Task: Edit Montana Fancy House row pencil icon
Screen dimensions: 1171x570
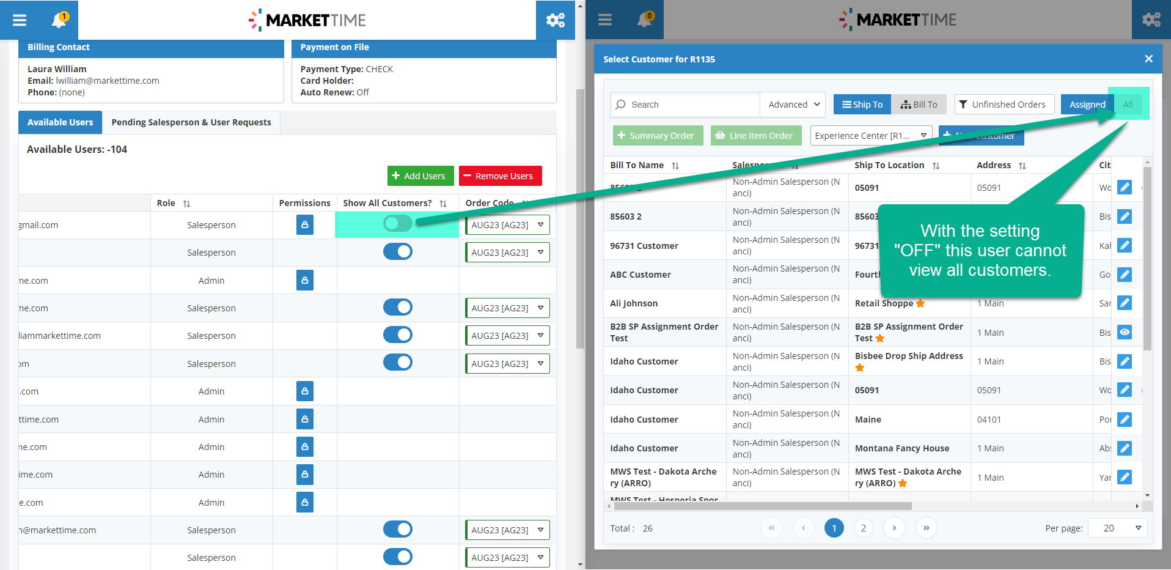Action: click(1125, 448)
